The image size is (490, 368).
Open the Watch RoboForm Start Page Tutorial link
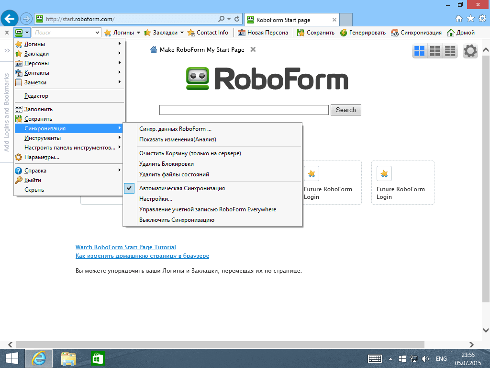tap(125, 247)
